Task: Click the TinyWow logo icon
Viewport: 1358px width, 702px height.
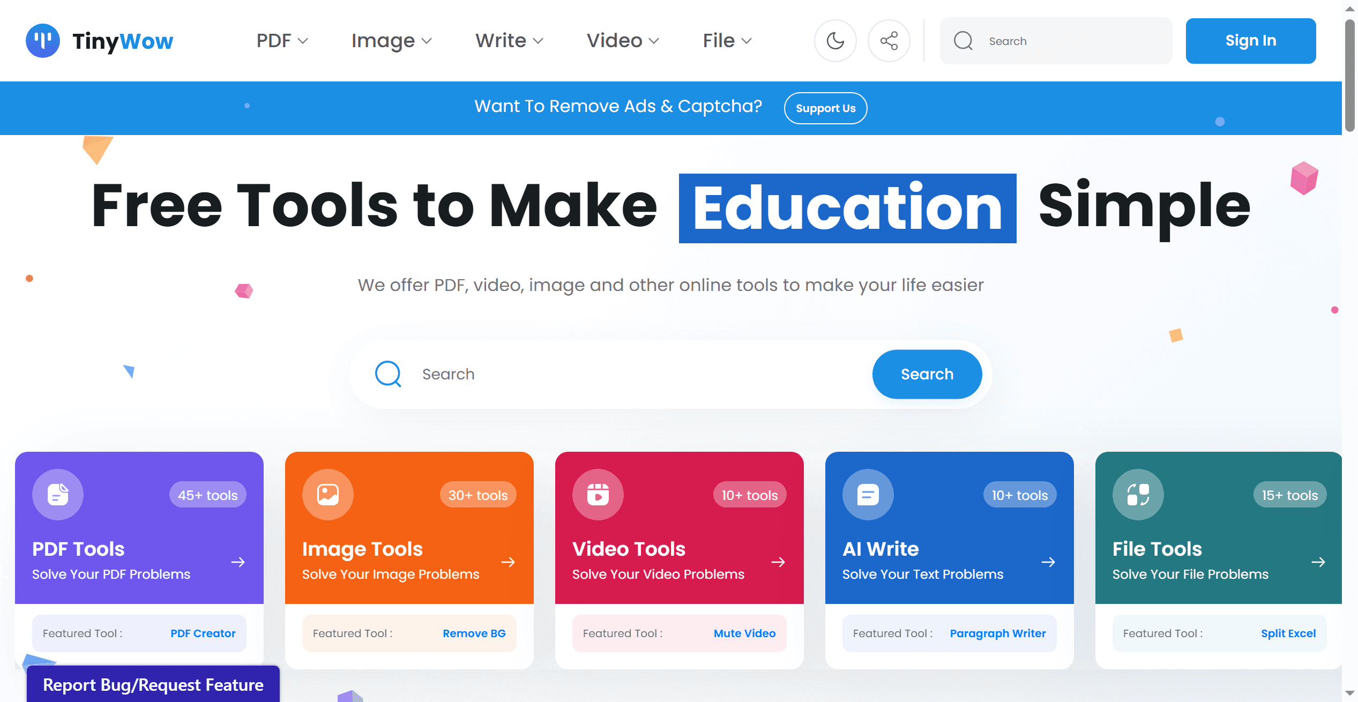Action: pyautogui.click(x=43, y=41)
